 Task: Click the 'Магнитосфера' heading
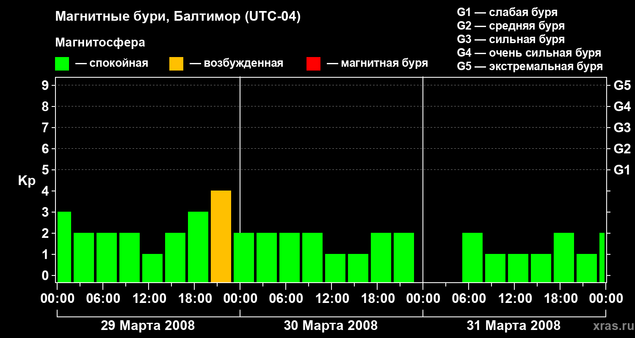point(100,43)
